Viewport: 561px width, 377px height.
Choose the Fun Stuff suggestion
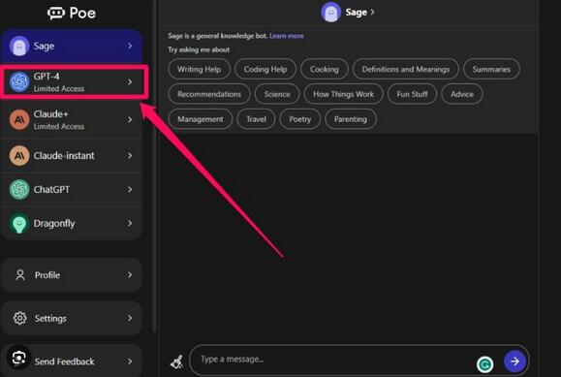[x=412, y=94]
